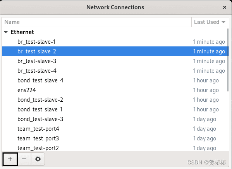Open settings gear for selected connection
The image size is (232, 169).
(38, 159)
